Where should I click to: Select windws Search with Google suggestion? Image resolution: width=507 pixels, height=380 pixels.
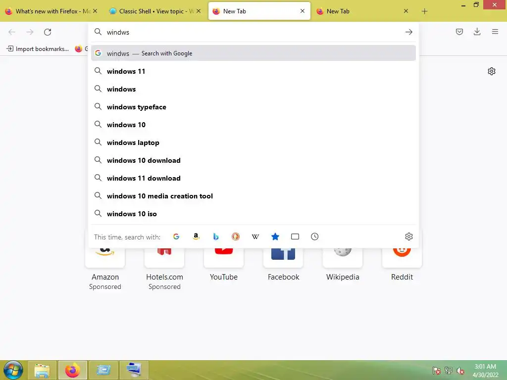tap(253, 53)
